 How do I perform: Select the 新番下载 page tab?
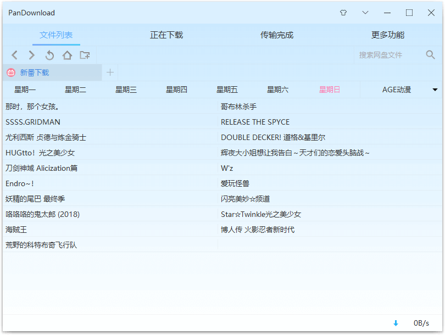coord(34,72)
